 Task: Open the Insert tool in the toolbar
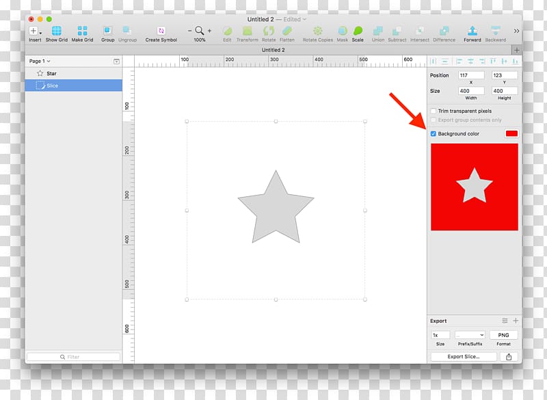point(35,31)
